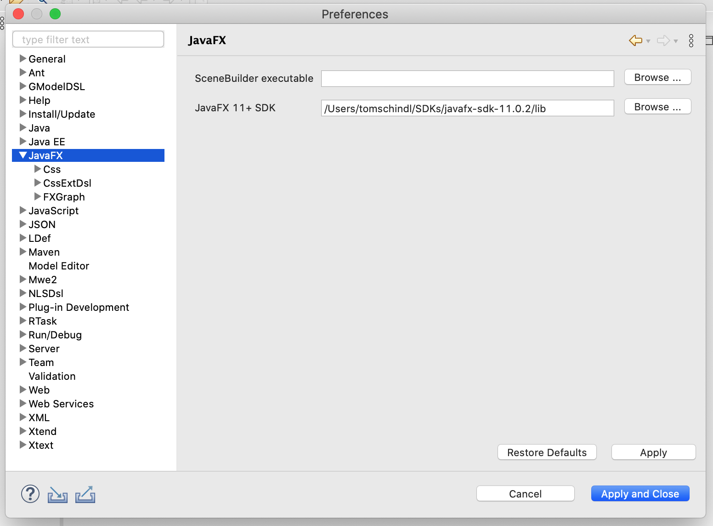Open the three-dot view menu icon

(691, 40)
